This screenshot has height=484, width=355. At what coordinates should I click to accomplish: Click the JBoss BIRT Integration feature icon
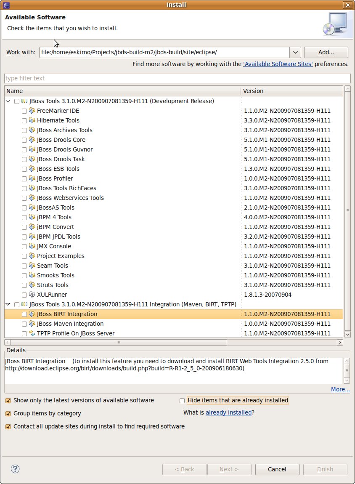click(x=32, y=314)
